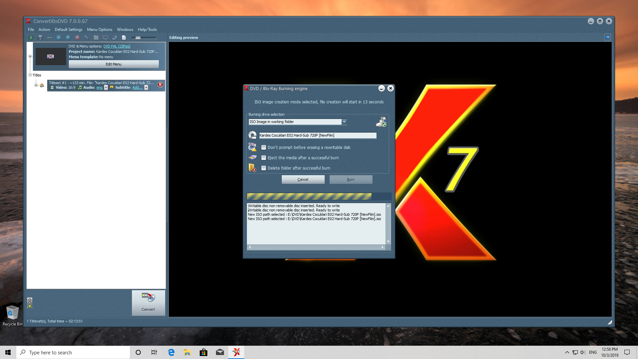Remove Titleset #1 with red X
Screen dimensions: 638x359
pos(160,85)
